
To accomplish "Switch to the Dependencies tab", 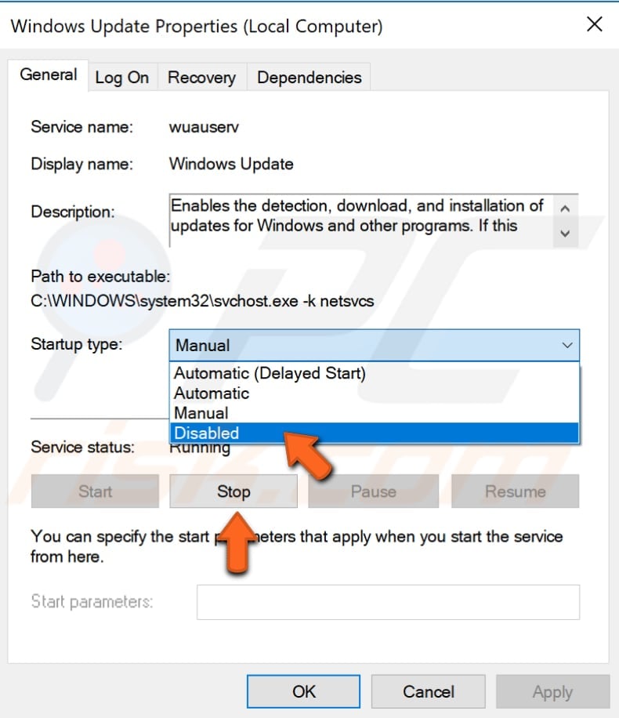I will coord(309,77).
